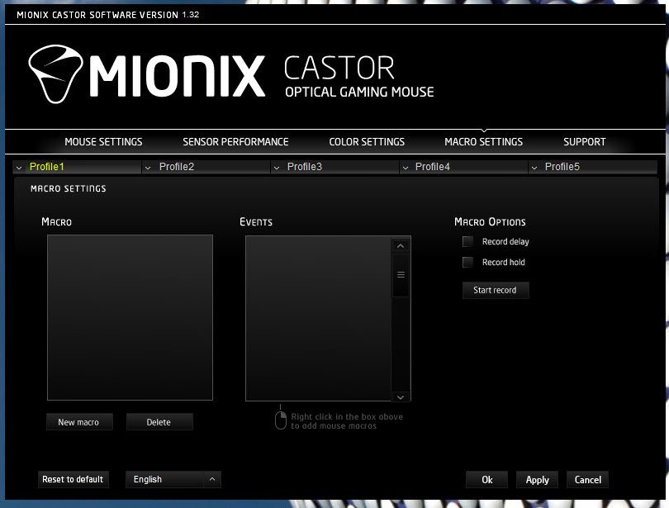
Task: Expand the Profile2 dropdown arrow
Action: pos(148,168)
